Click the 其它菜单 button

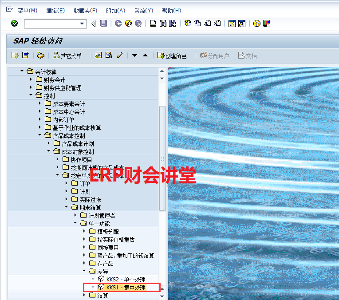pos(67,55)
